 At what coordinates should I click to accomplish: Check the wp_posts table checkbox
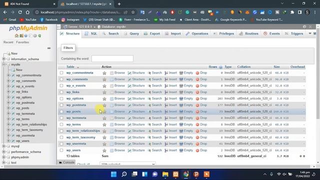pos(61,111)
